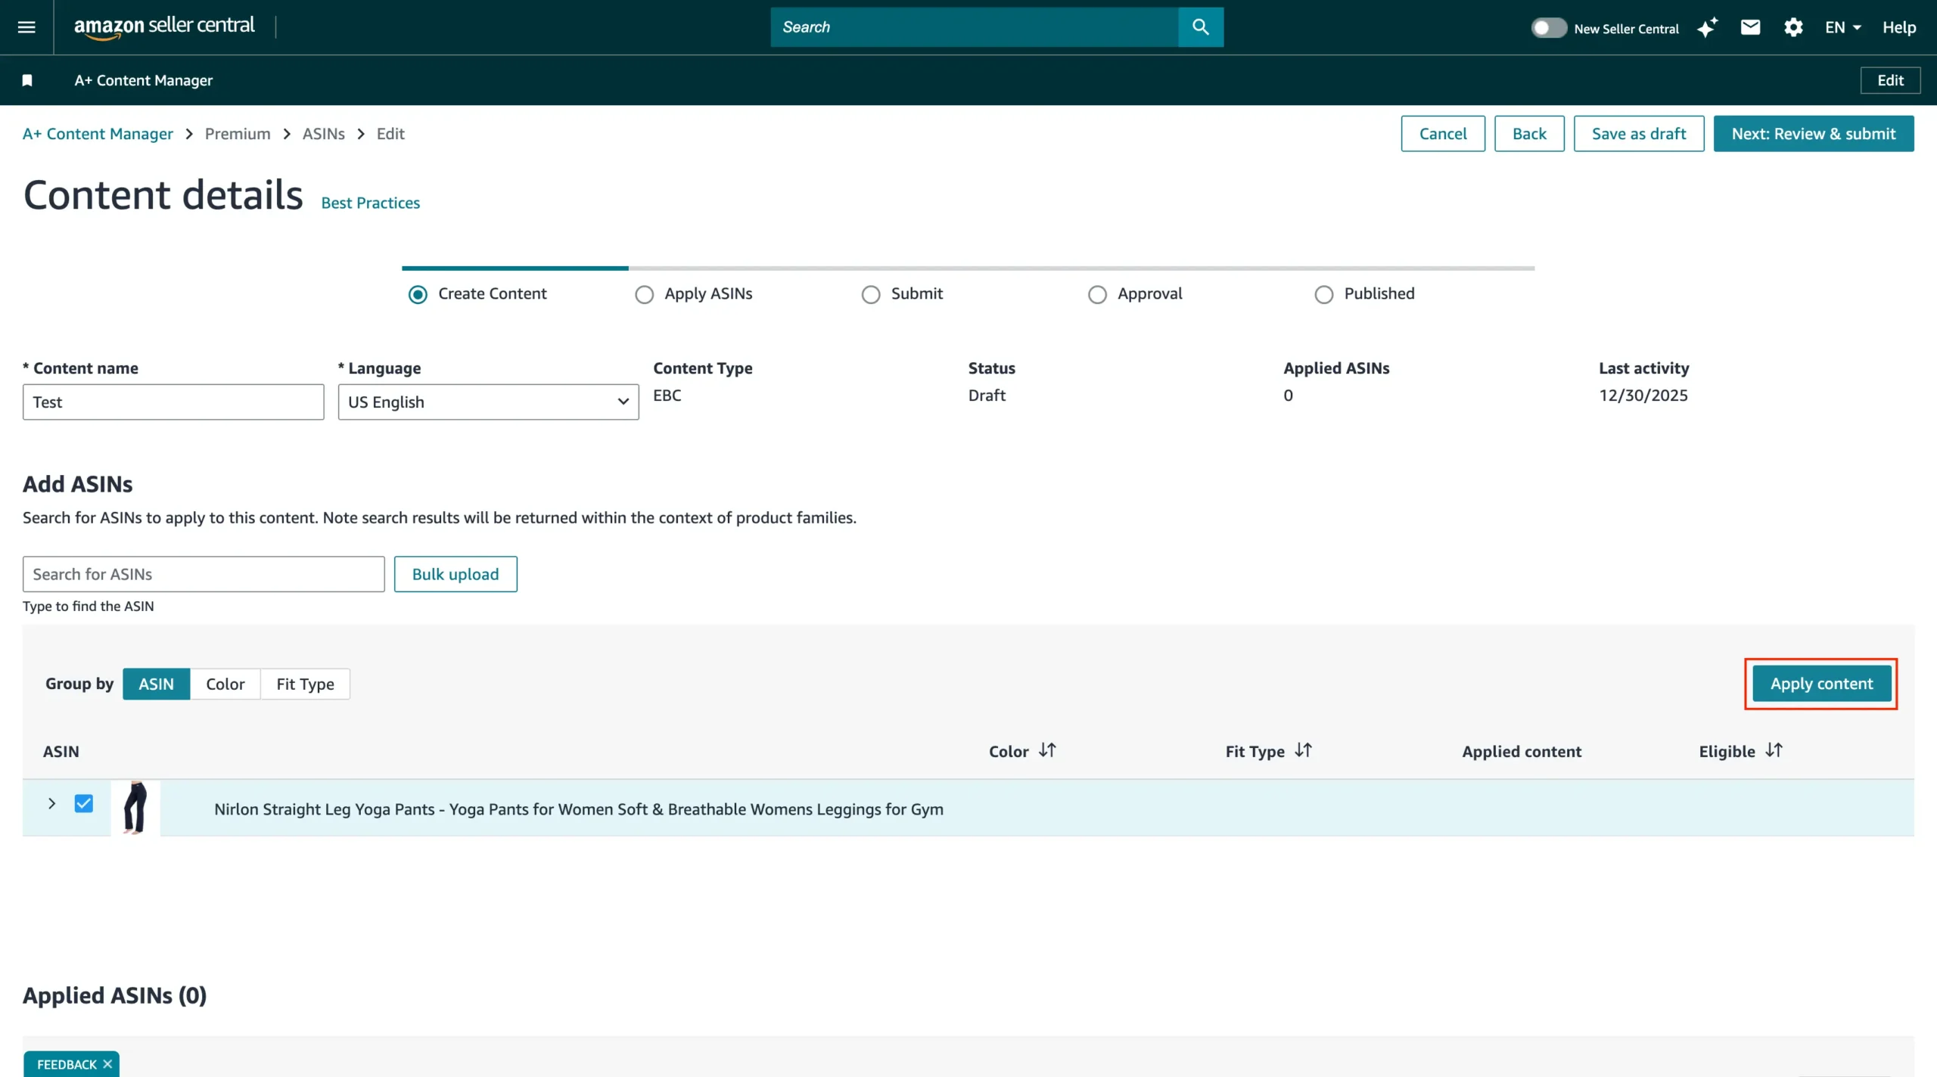Screen dimensions: 1937x1077
Task: Open the hamburger navigation menu
Action: pyautogui.click(x=26, y=27)
